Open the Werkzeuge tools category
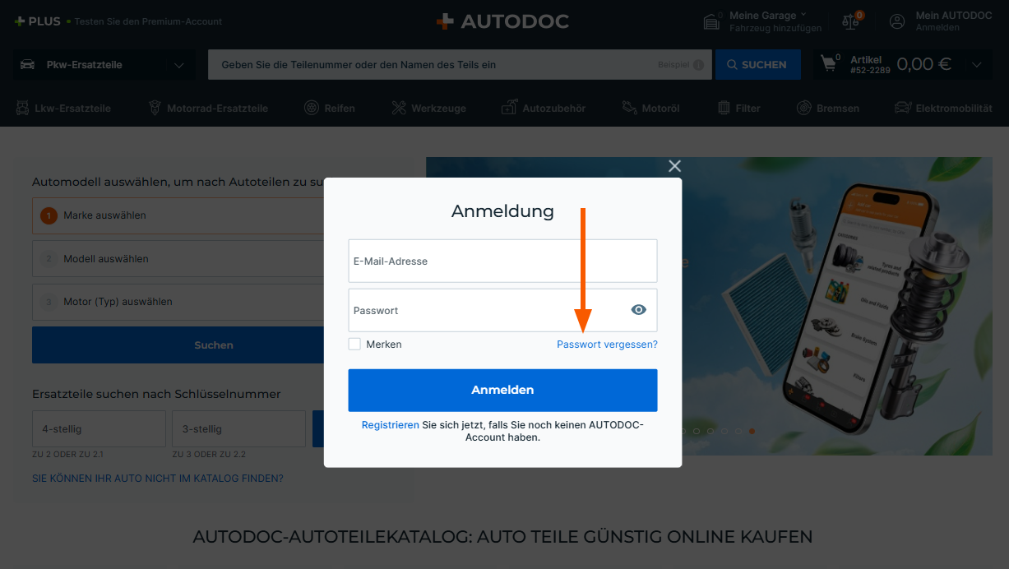This screenshot has height=569, width=1009. 399,108
